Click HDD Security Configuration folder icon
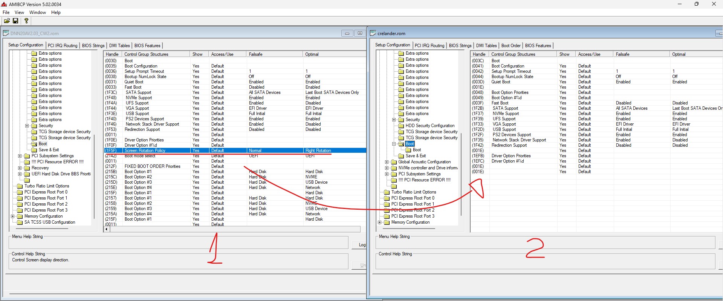Image resolution: width=723 pixels, height=301 pixels. pyautogui.click(x=401, y=126)
